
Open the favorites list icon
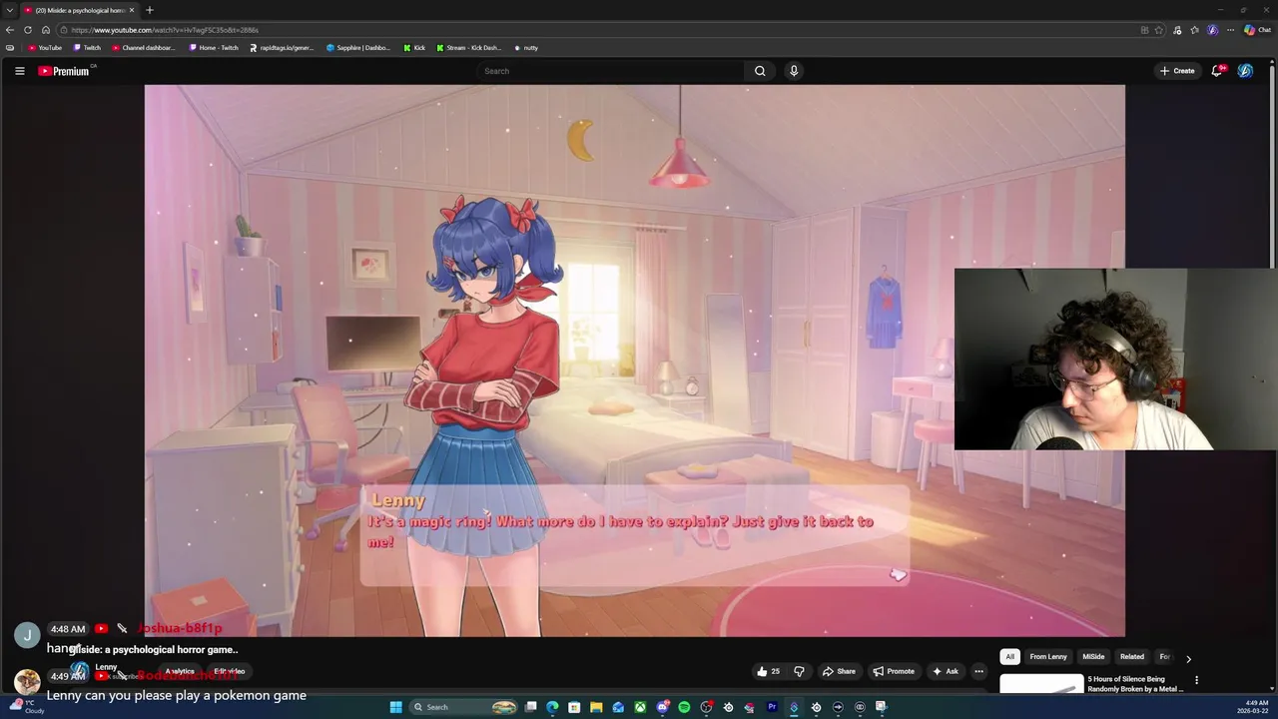(x=1194, y=30)
